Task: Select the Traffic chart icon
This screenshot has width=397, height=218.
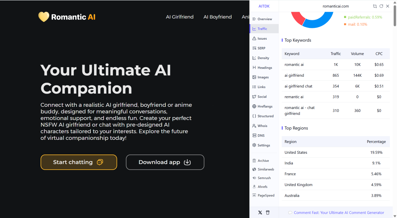Action: [x=254, y=29]
